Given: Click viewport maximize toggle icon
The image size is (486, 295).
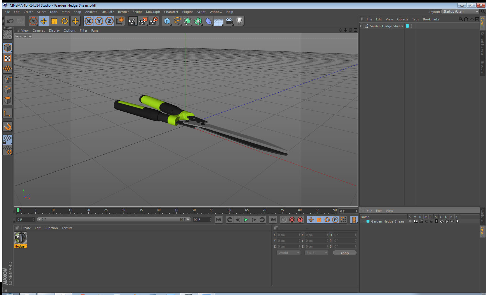Looking at the screenshot, I should 356,30.
